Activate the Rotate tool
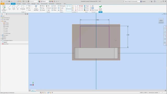The image size is (167, 94). tap(43, 10)
